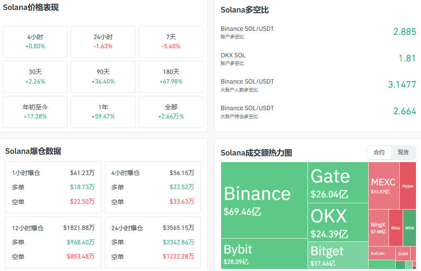Select the Bitget heatmap block

click(338, 256)
